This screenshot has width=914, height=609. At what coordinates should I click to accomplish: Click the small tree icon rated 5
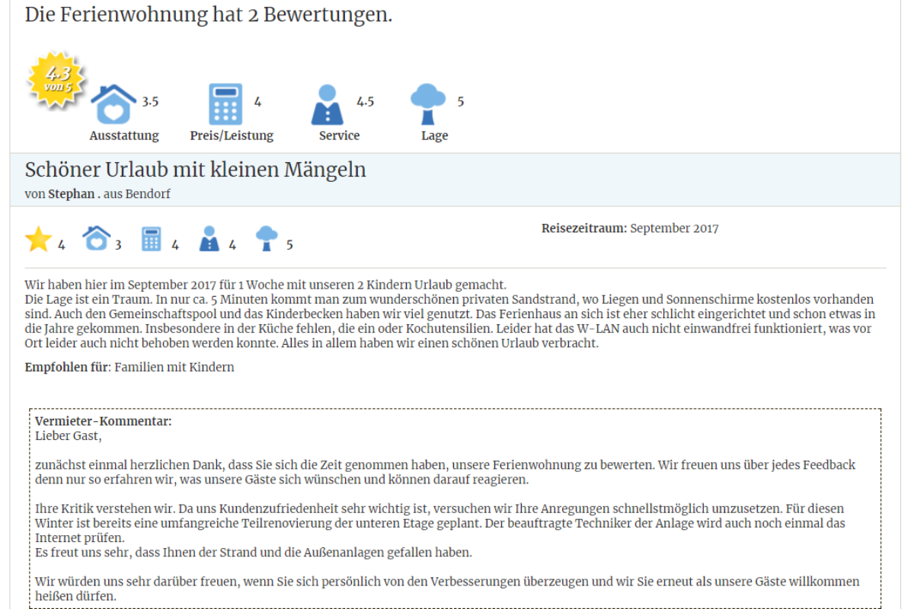(x=267, y=239)
